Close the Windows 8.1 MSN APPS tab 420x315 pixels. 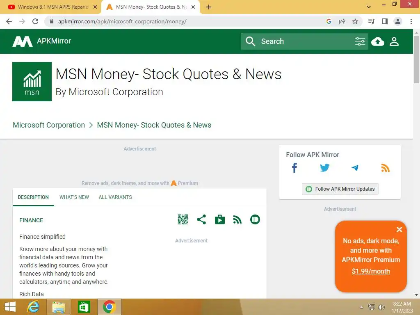(x=95, y=7)
